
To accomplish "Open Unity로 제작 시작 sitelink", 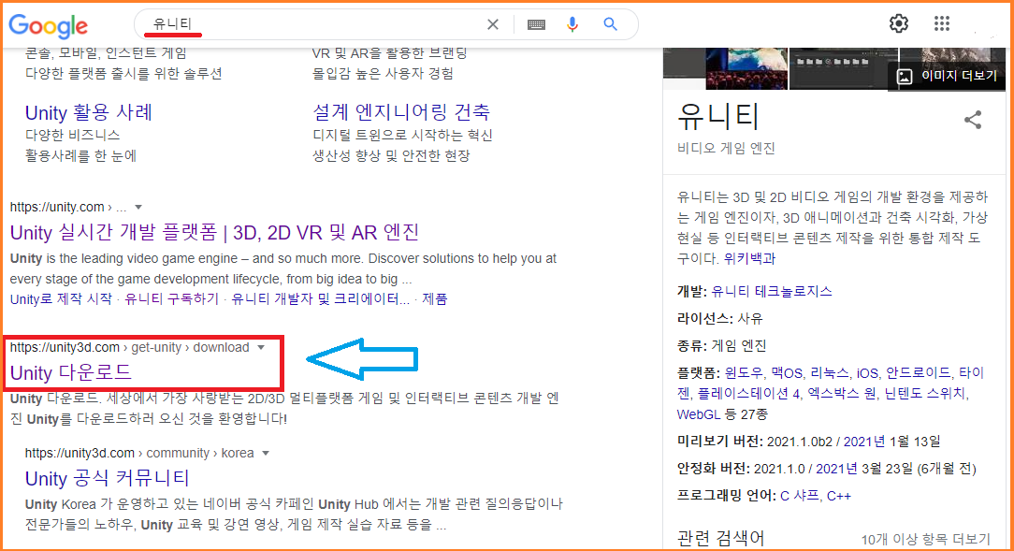I will (x=61, y=298).
